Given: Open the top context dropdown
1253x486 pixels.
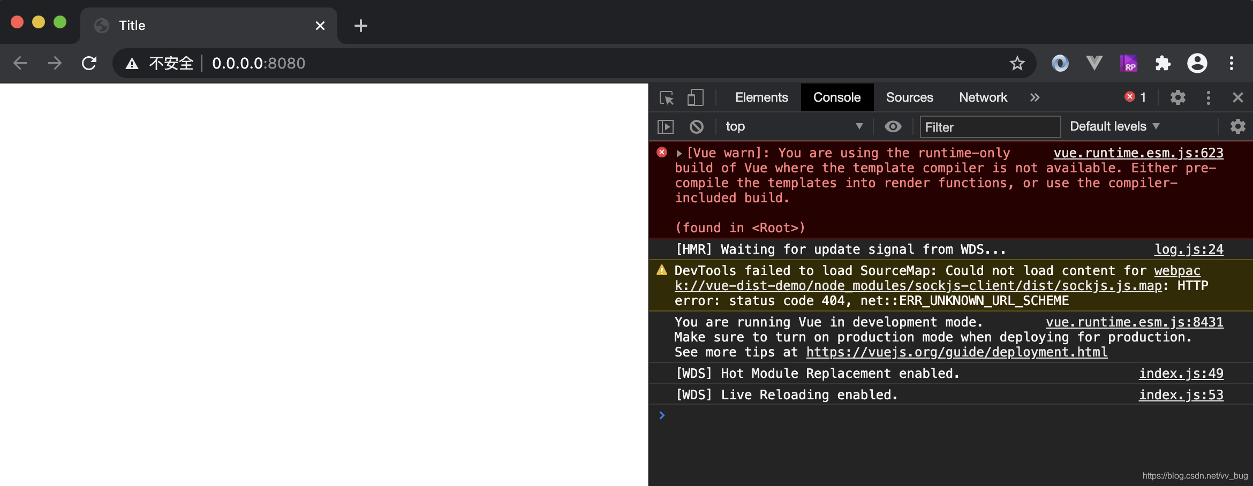Looking at the screenshot, I should [794, 127].
